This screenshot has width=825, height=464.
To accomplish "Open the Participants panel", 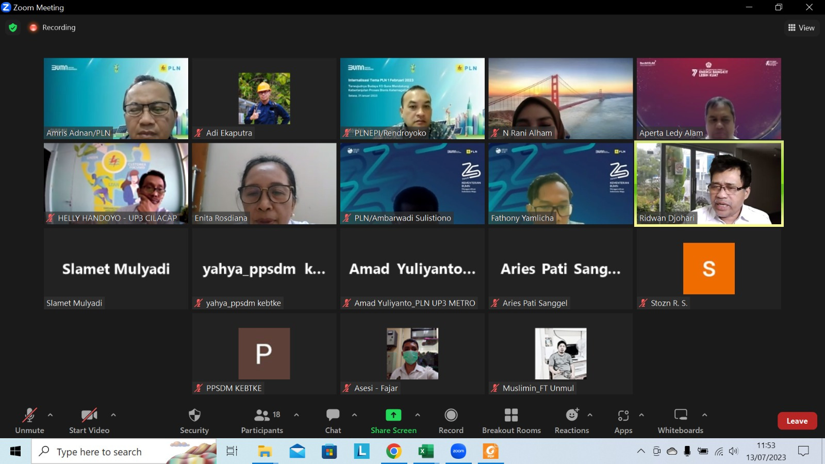I will click(262, 420).
